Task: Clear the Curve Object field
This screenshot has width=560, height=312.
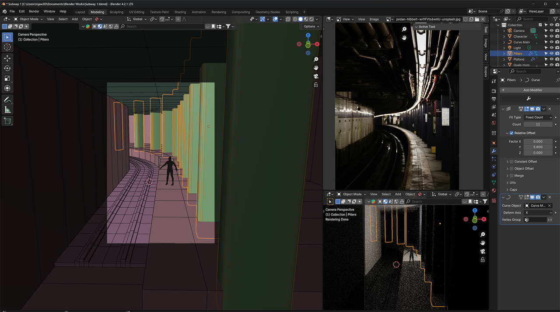Action: [549, 206]
